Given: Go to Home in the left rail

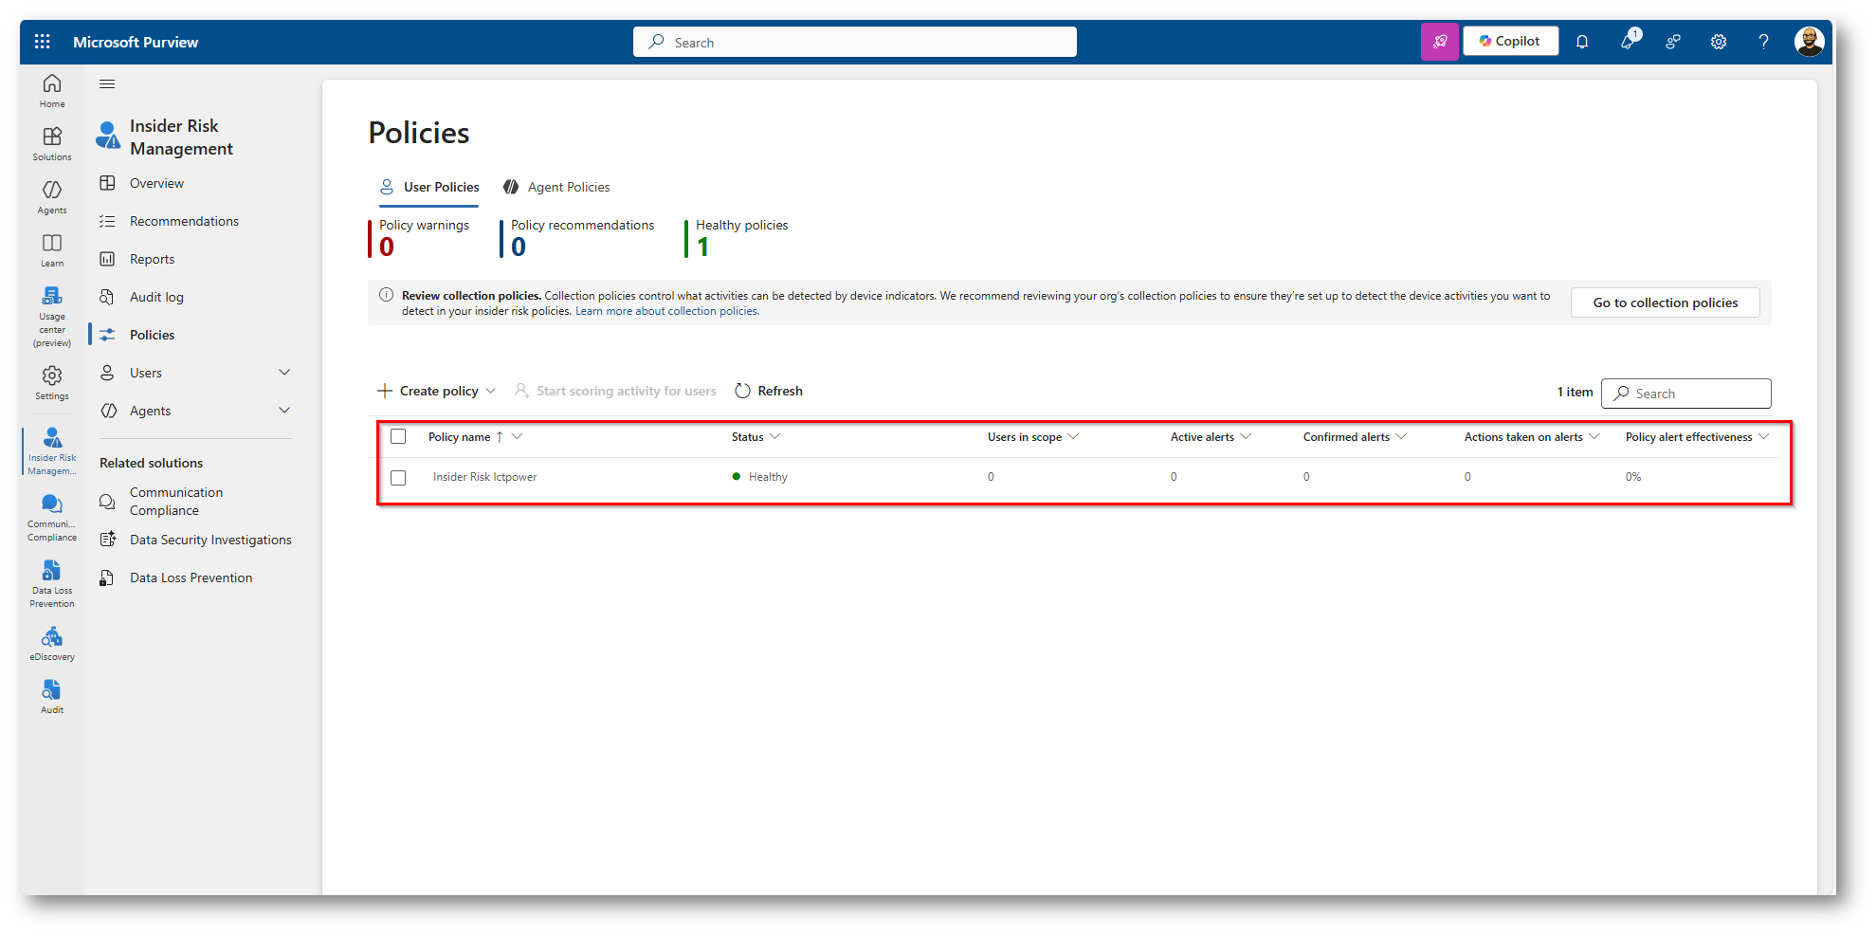Looking at the screenshot, I should (x=52, y=91).
